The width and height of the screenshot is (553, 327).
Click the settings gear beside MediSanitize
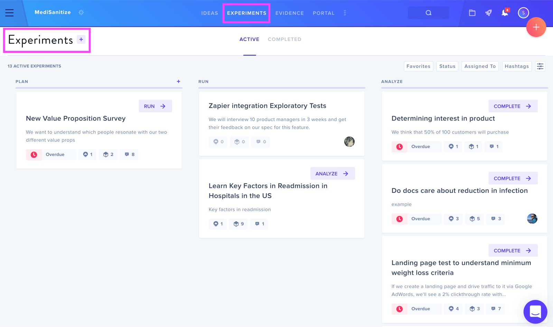pyautogui.click(x=81, y=12)
